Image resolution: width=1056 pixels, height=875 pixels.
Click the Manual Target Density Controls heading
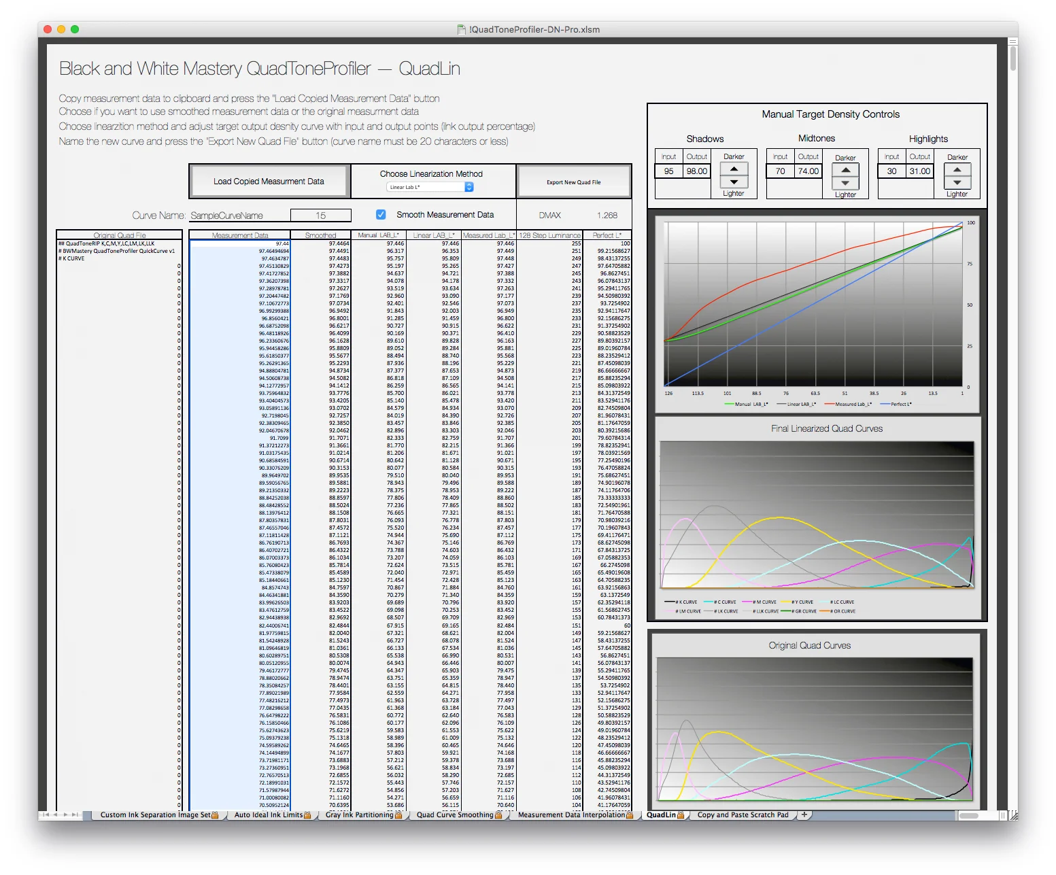click(830, 114)
